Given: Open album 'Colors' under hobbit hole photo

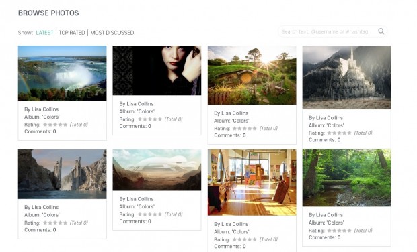Looking at the screenshot, I should 231,121.
